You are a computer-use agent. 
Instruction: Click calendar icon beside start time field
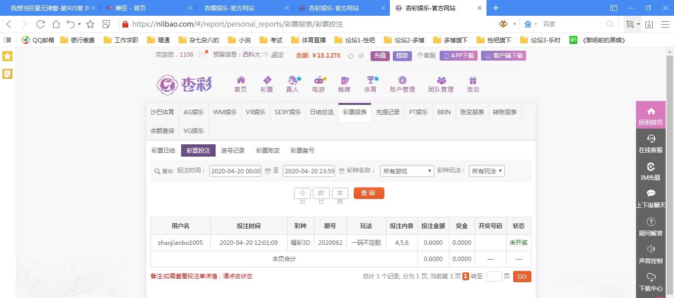tap(268, 171)
